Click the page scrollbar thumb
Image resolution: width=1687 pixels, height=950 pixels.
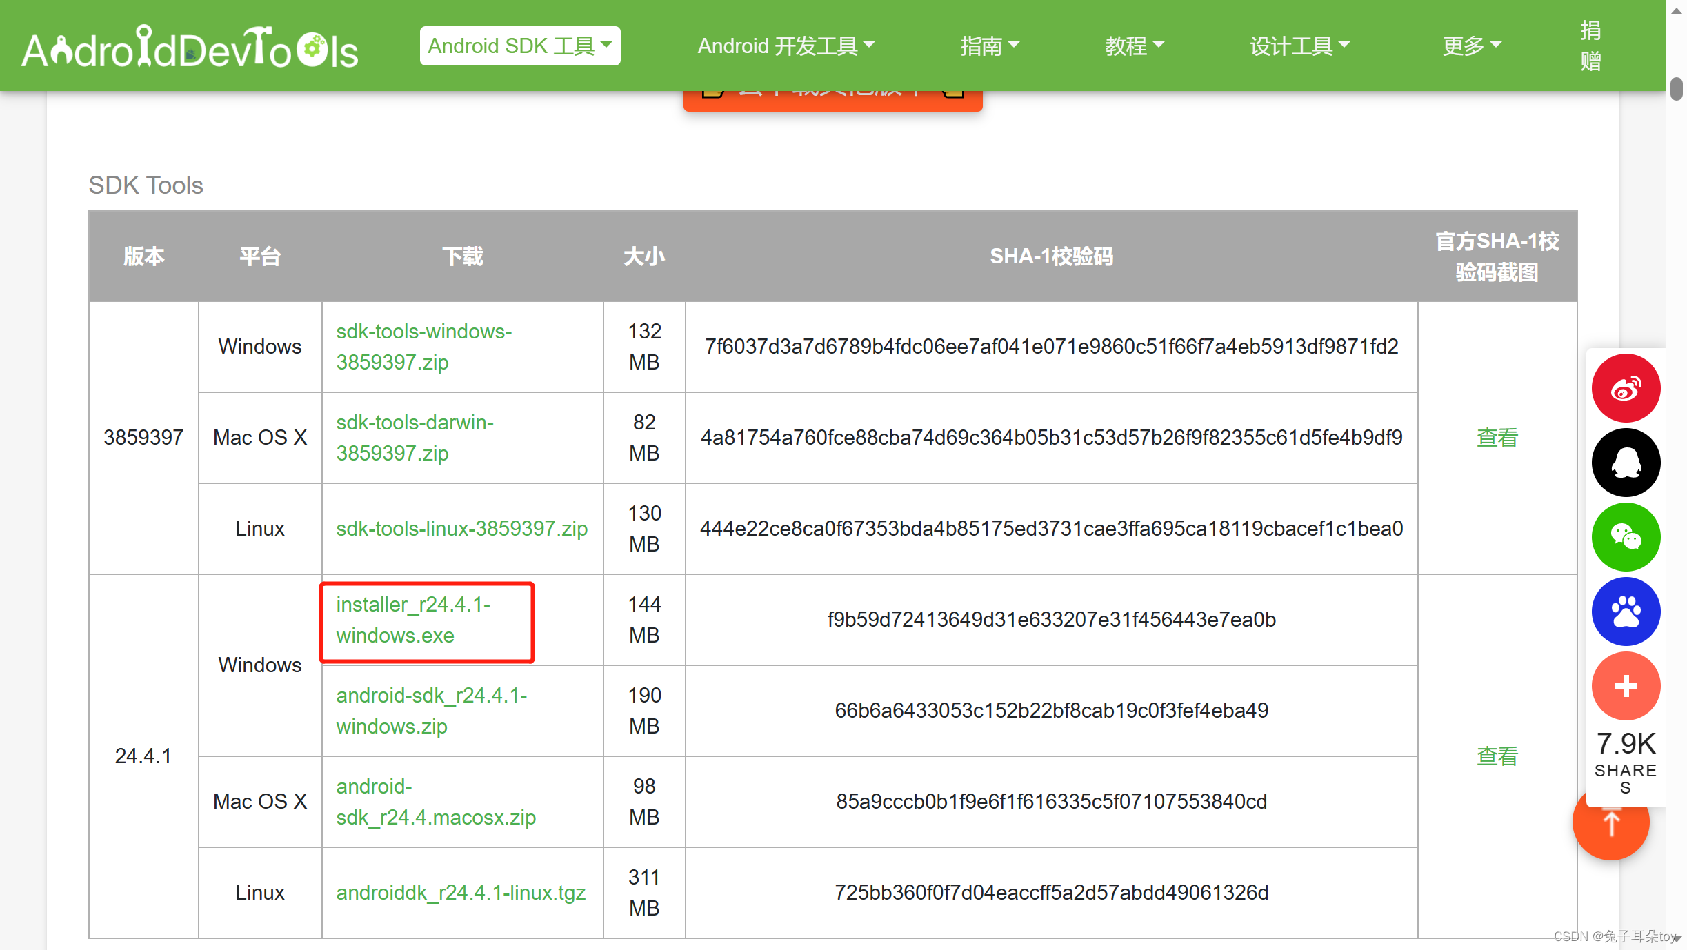point(1677,90)
